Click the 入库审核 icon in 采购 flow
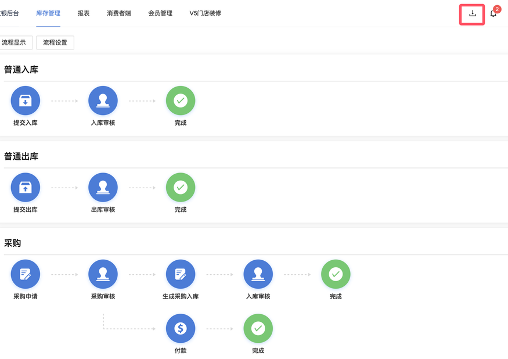Screen dimensions: 508x359 point(258,274)
